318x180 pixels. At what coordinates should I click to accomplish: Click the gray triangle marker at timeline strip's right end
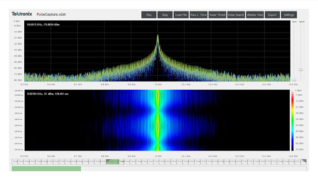click(304, 162)
